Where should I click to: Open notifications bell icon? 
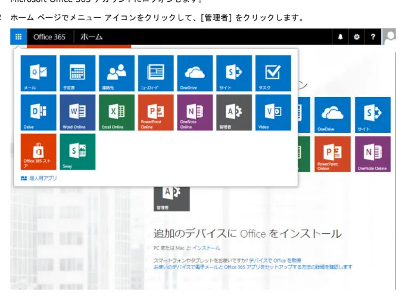pos(340,37)
